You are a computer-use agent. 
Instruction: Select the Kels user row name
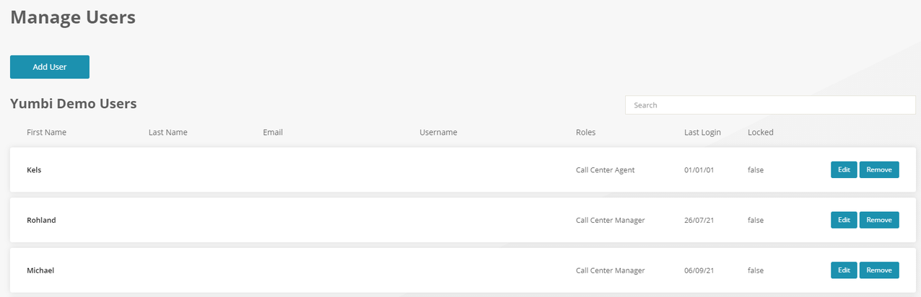34,170
